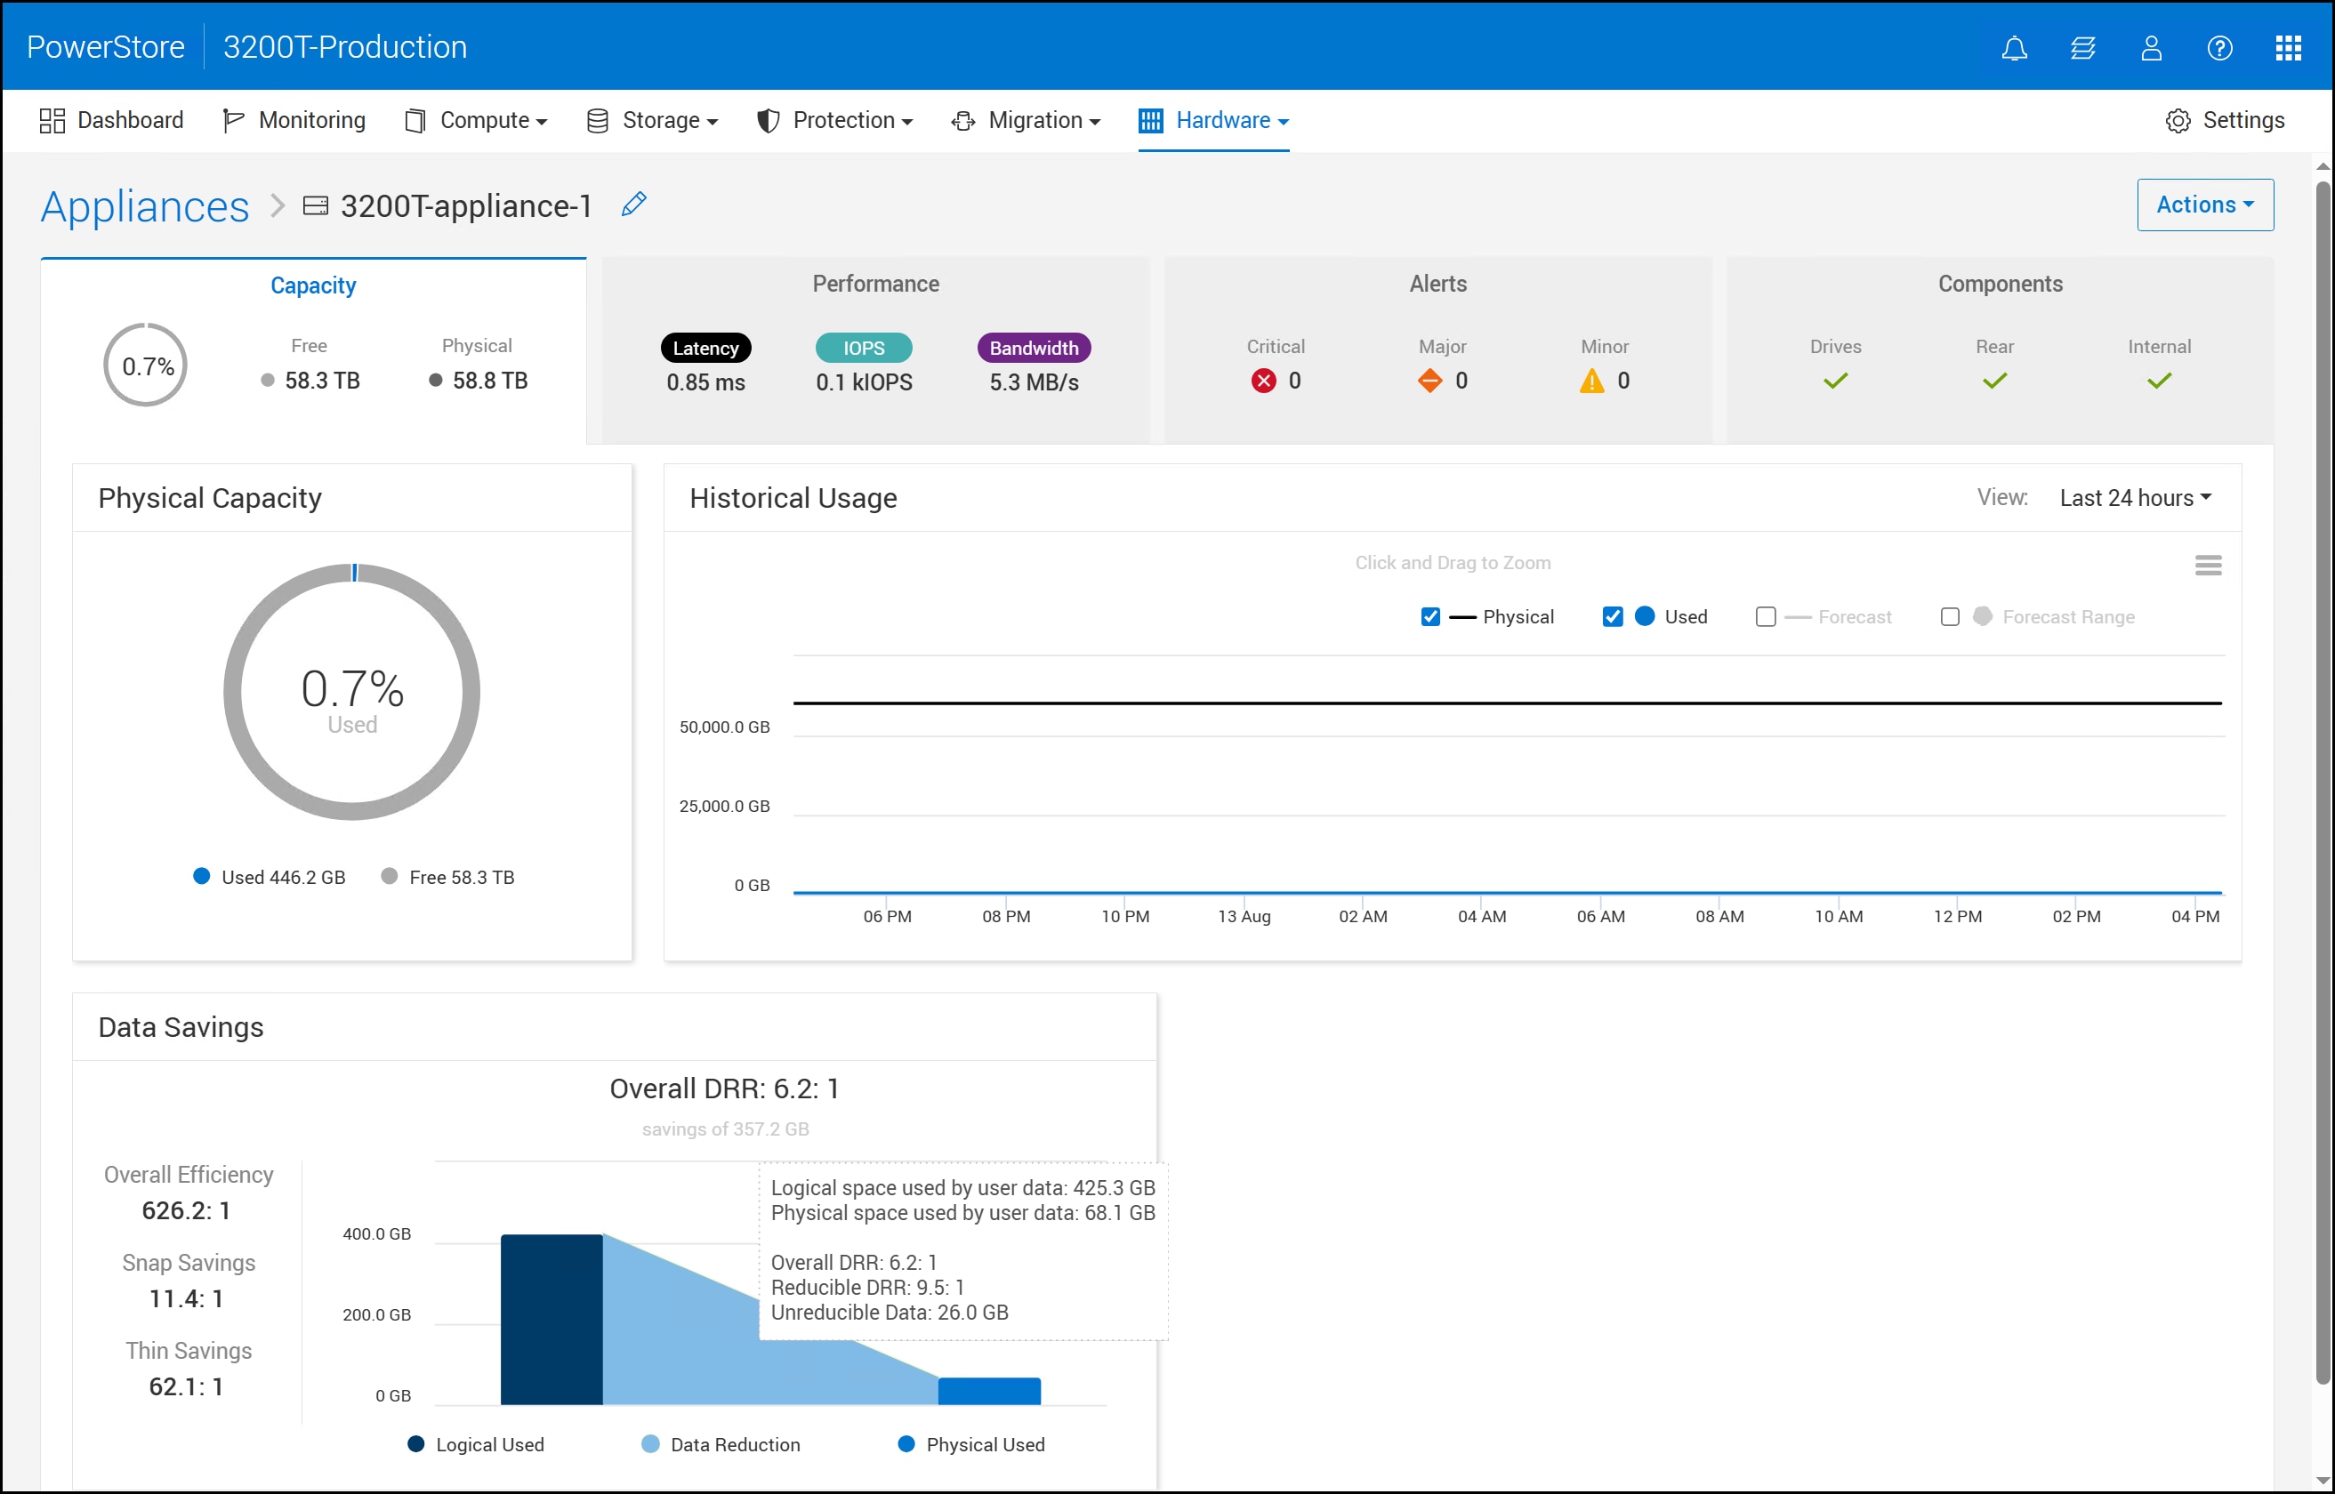This screenshot has width=2335, height=1494.
Task: Expand the Hardware menu
Action: click(x=1213, y=120)
